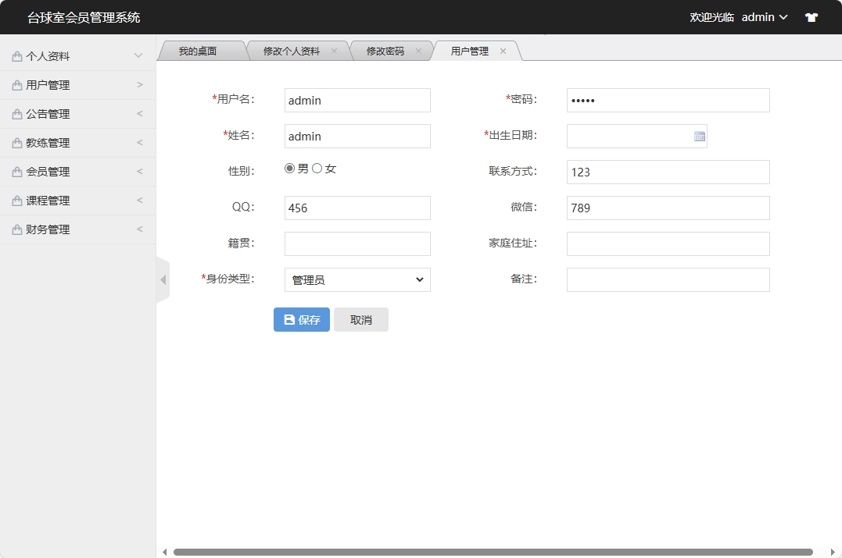
Task: Select the 男 gender radio button
Action: 289,167
